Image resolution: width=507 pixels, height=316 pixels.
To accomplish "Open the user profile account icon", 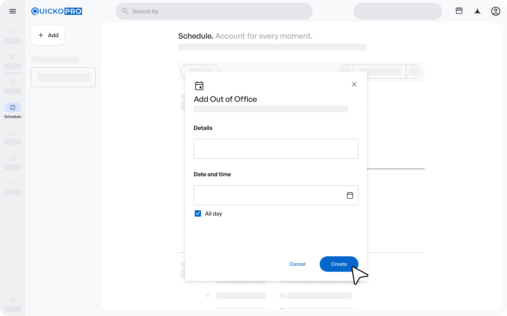I will (x=495, y=11).
